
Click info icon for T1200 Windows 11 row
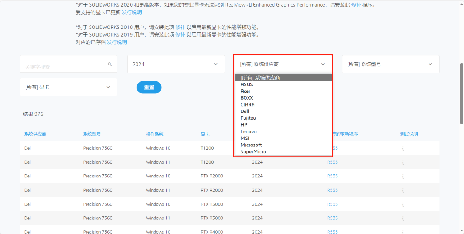pos(403,162)
